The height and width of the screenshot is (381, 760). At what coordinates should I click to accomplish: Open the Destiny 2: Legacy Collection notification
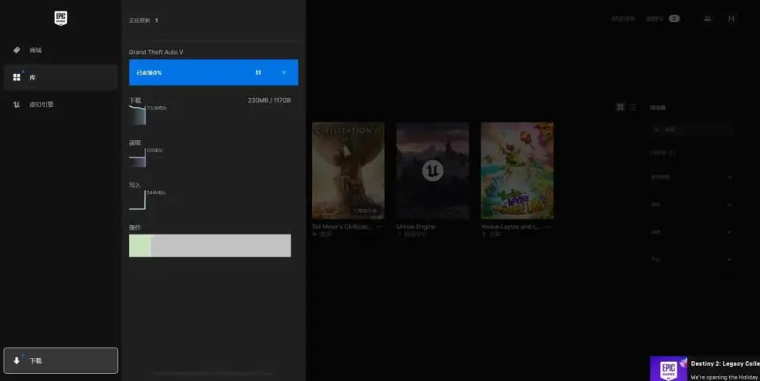click(x=705, y=369)
